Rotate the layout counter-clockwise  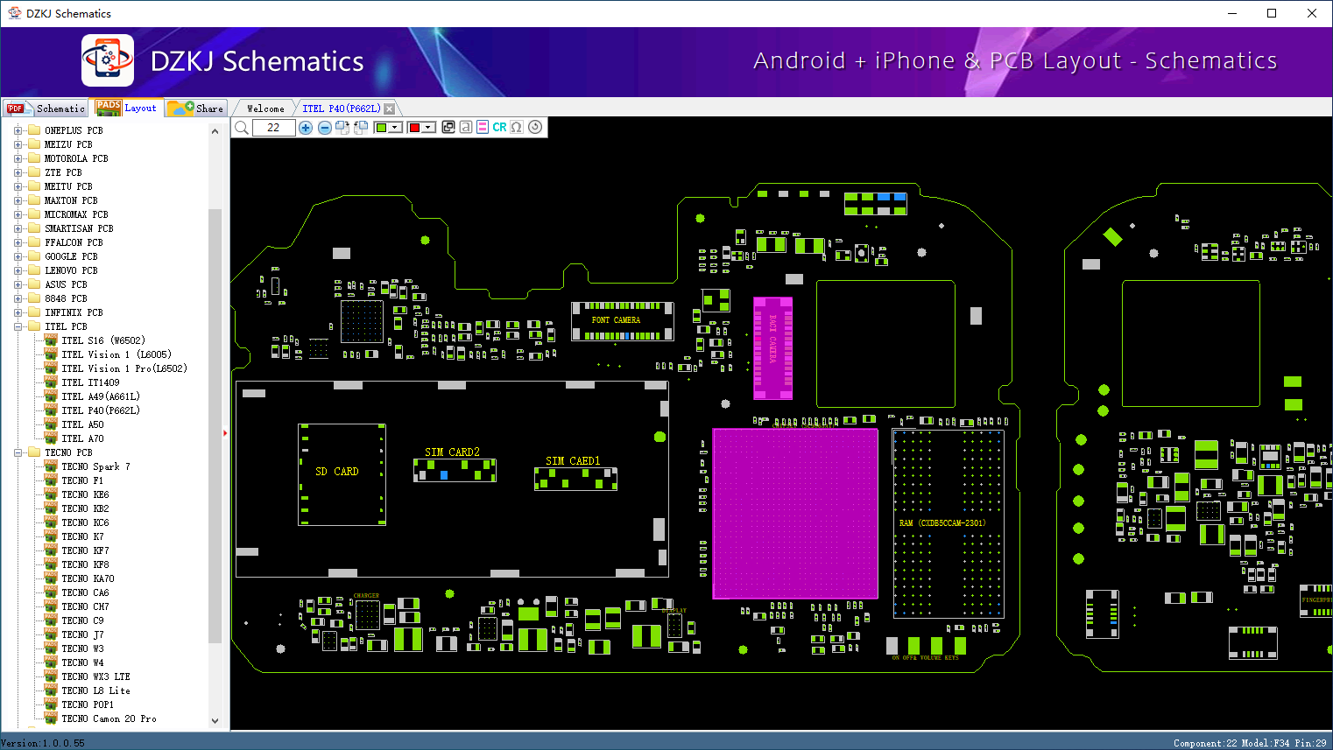click(x=361, y=128)
